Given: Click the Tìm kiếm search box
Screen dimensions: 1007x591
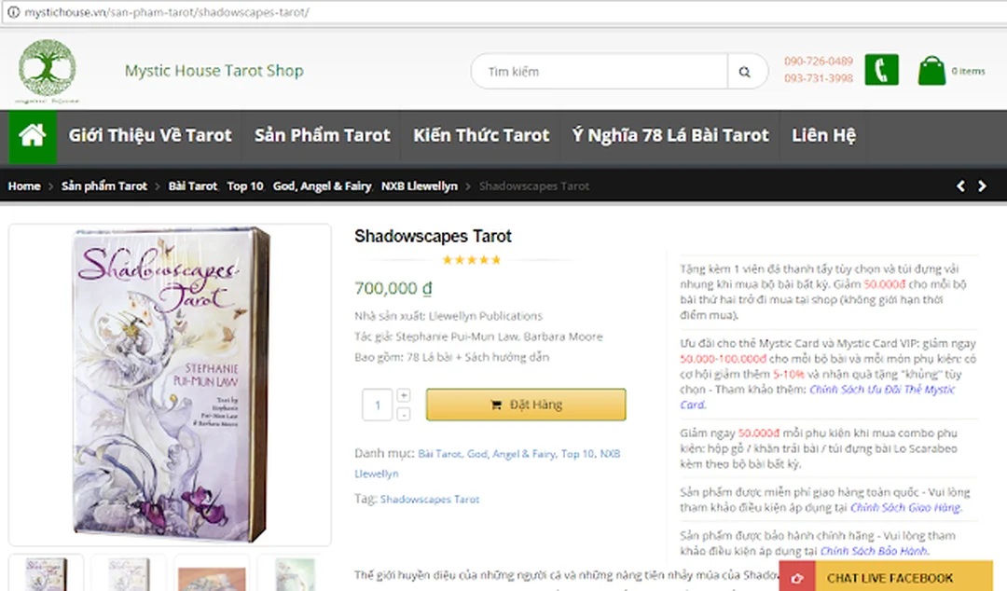Looking at the screenshot, I should point(600,71).
